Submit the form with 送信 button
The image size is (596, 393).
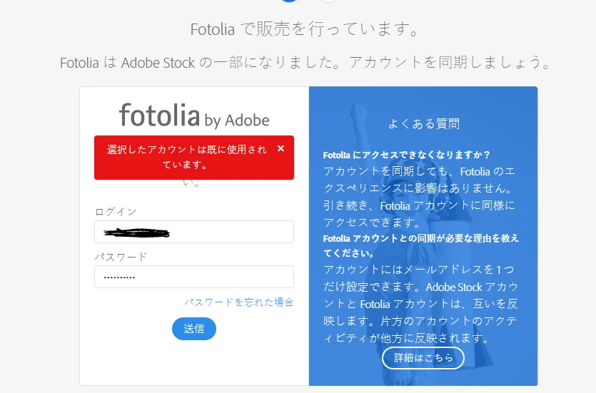[x=194, y=329]
